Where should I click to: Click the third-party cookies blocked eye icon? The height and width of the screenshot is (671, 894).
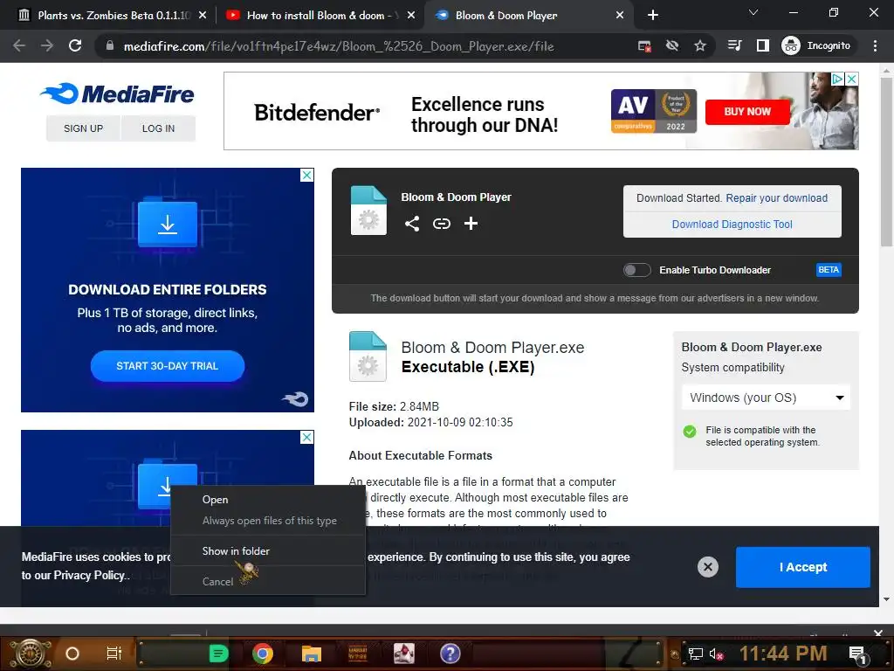click(x=672, y=45)
